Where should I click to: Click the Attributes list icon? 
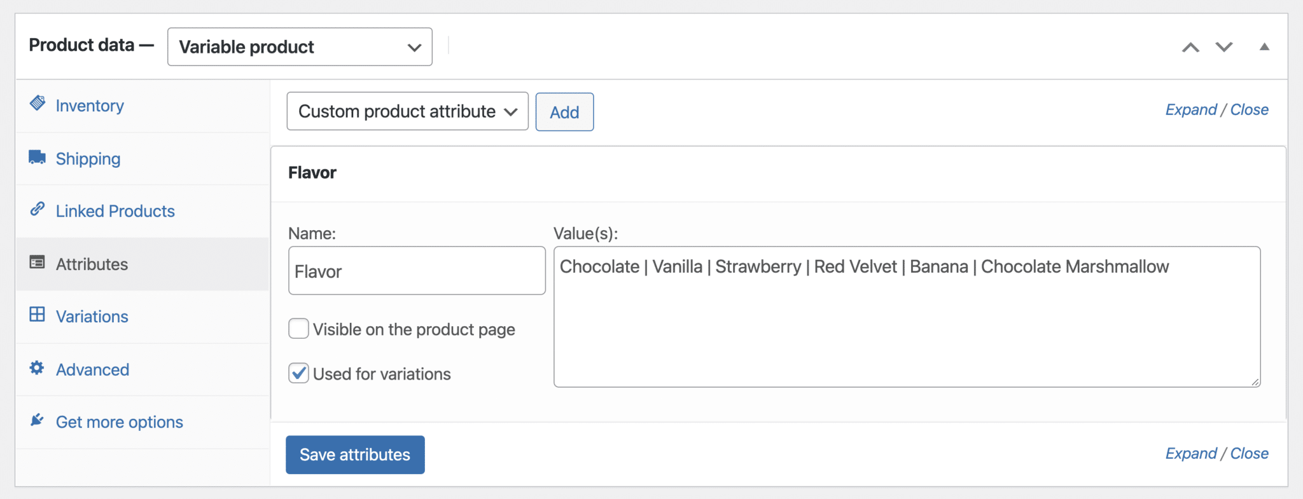(38, 263)
